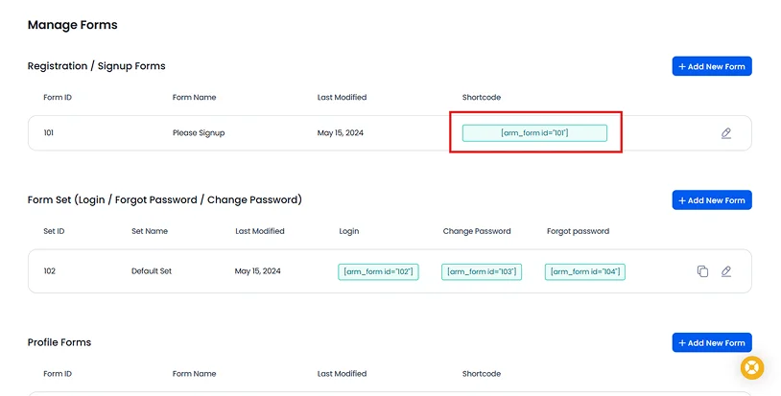781x396 pixels.
Task: Click the Login column header
Action: 348,231
